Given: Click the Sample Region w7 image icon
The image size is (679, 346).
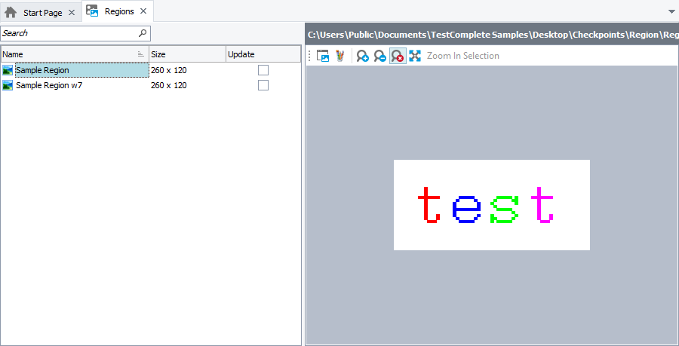Looking at the screenshot, I should (8, 85).
